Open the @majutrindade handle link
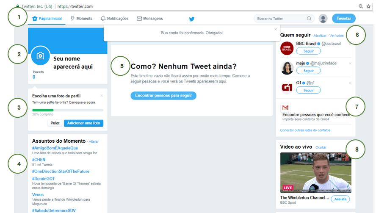 tap(323, 63)
